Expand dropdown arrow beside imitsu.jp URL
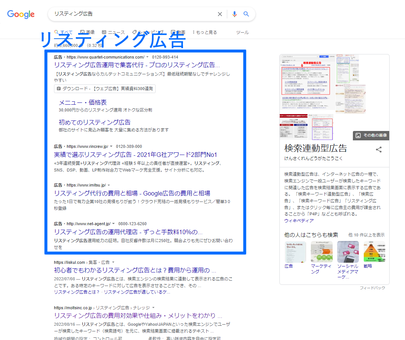405x340 pixels. [x=109, y=185]
